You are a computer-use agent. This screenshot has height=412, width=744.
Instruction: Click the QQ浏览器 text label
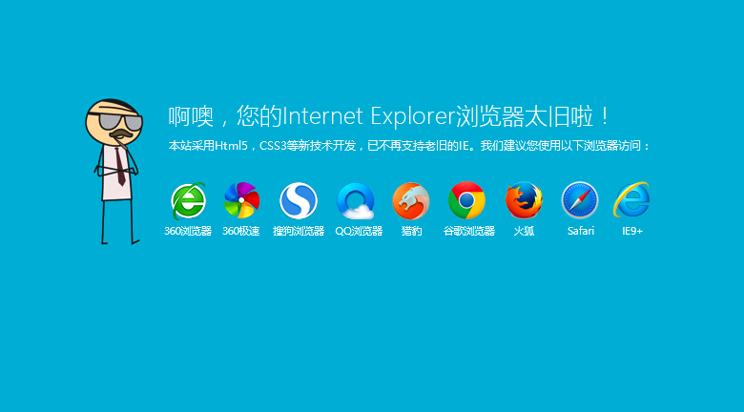point(359,231)
